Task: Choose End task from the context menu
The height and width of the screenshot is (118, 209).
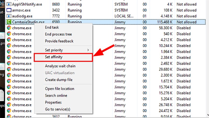Action: 63,28
